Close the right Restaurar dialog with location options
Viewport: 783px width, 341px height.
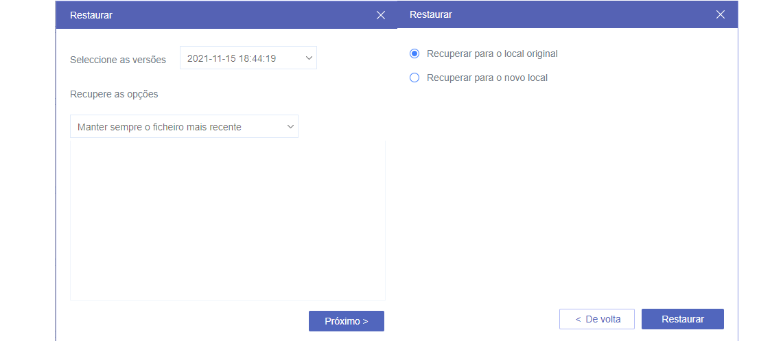[x=721, y=14]
